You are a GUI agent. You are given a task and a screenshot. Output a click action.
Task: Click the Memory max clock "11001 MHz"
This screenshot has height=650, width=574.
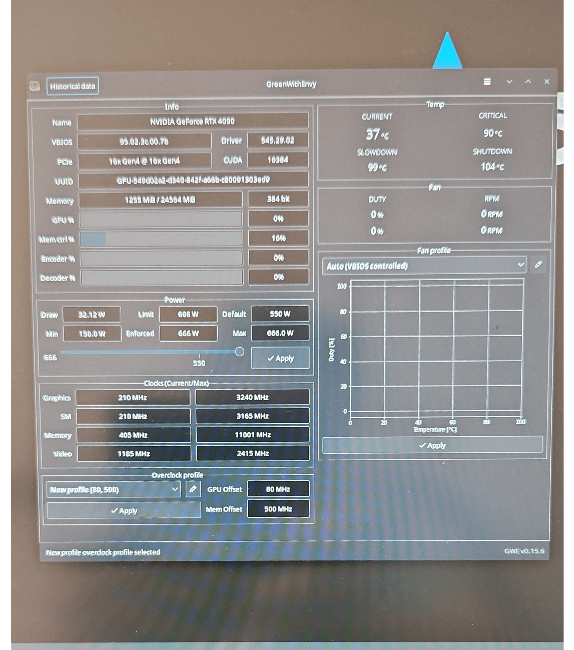(253, 435)
